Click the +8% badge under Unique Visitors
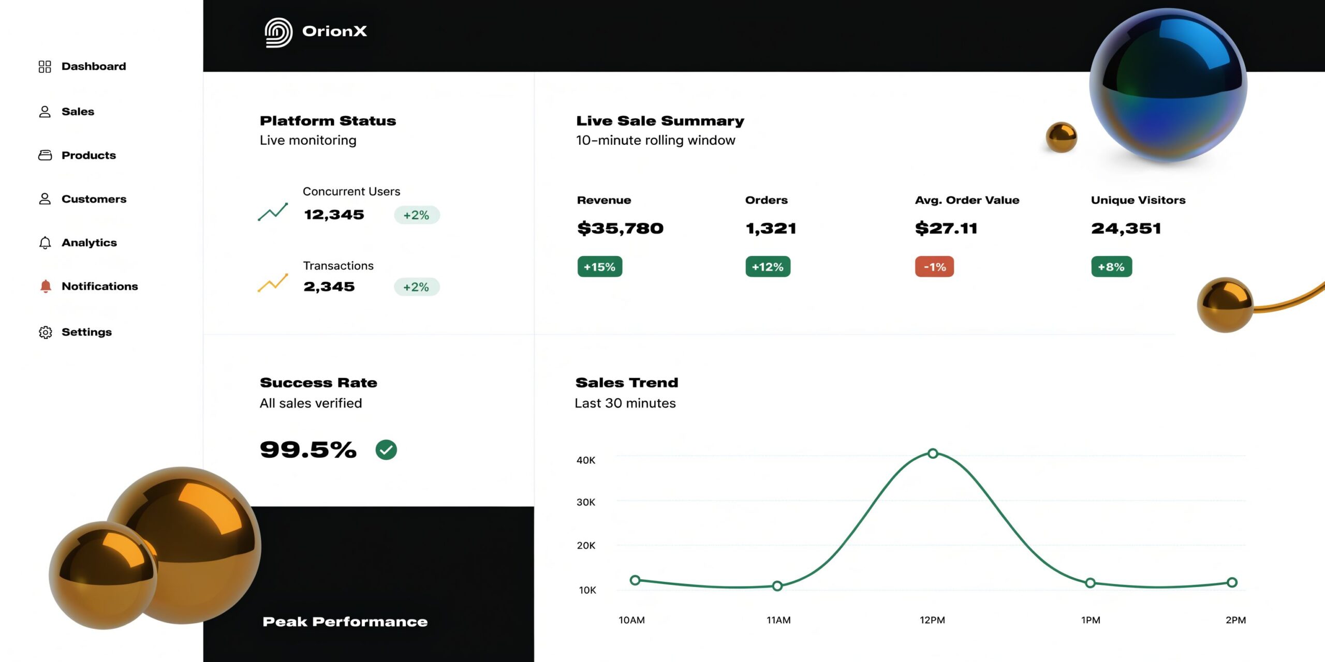 1111,267
